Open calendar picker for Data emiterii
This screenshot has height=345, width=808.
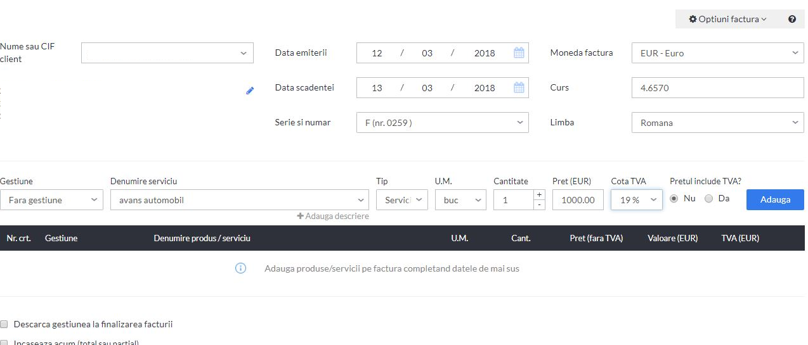tap(519, 53)
